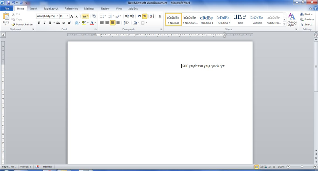Open the Help question mark icon

315,8
